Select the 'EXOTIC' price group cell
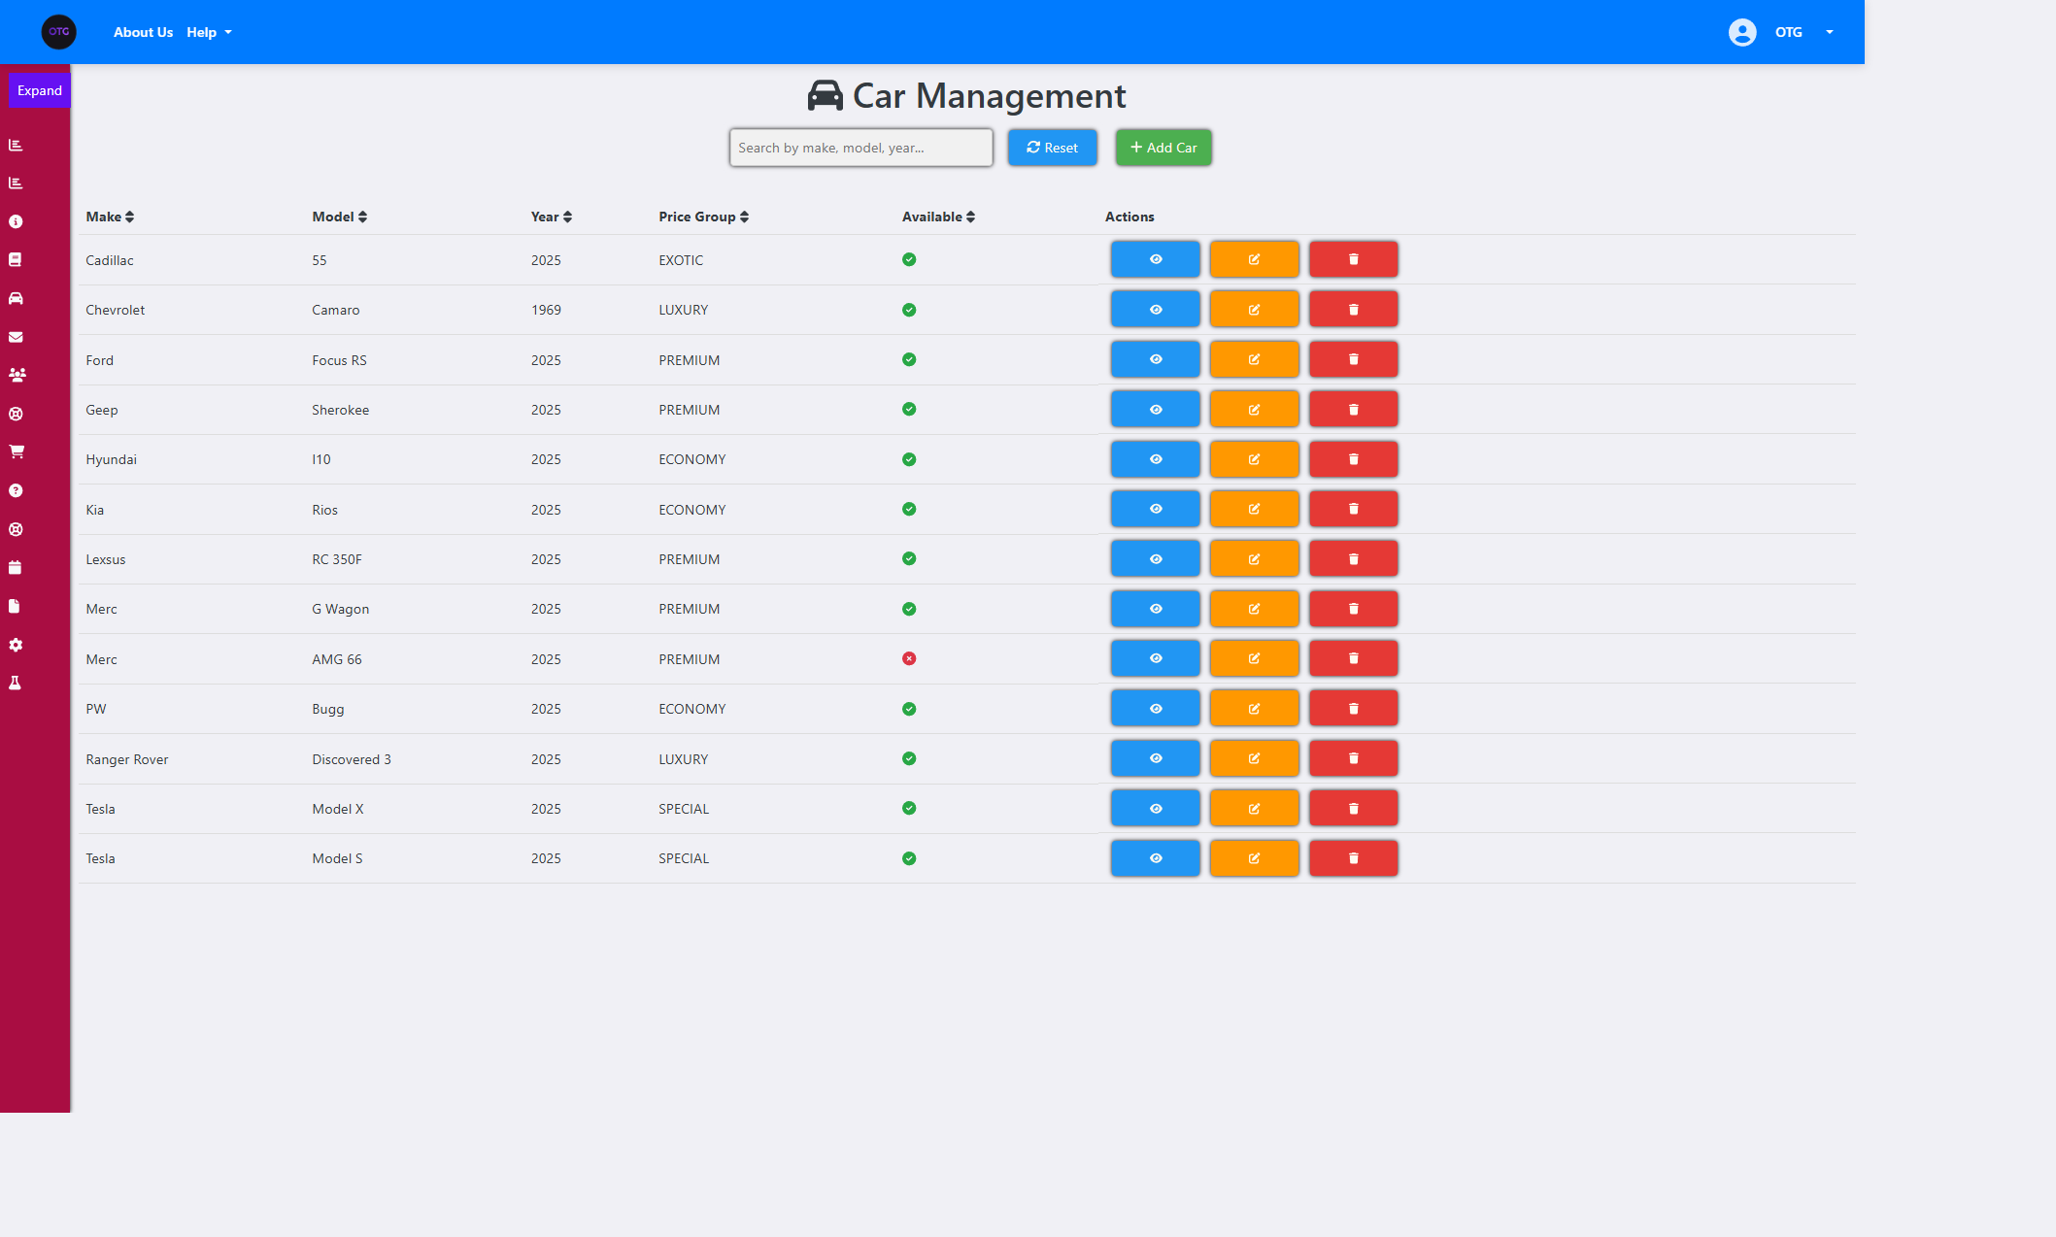2056x1237 pixels. (681, 260)
